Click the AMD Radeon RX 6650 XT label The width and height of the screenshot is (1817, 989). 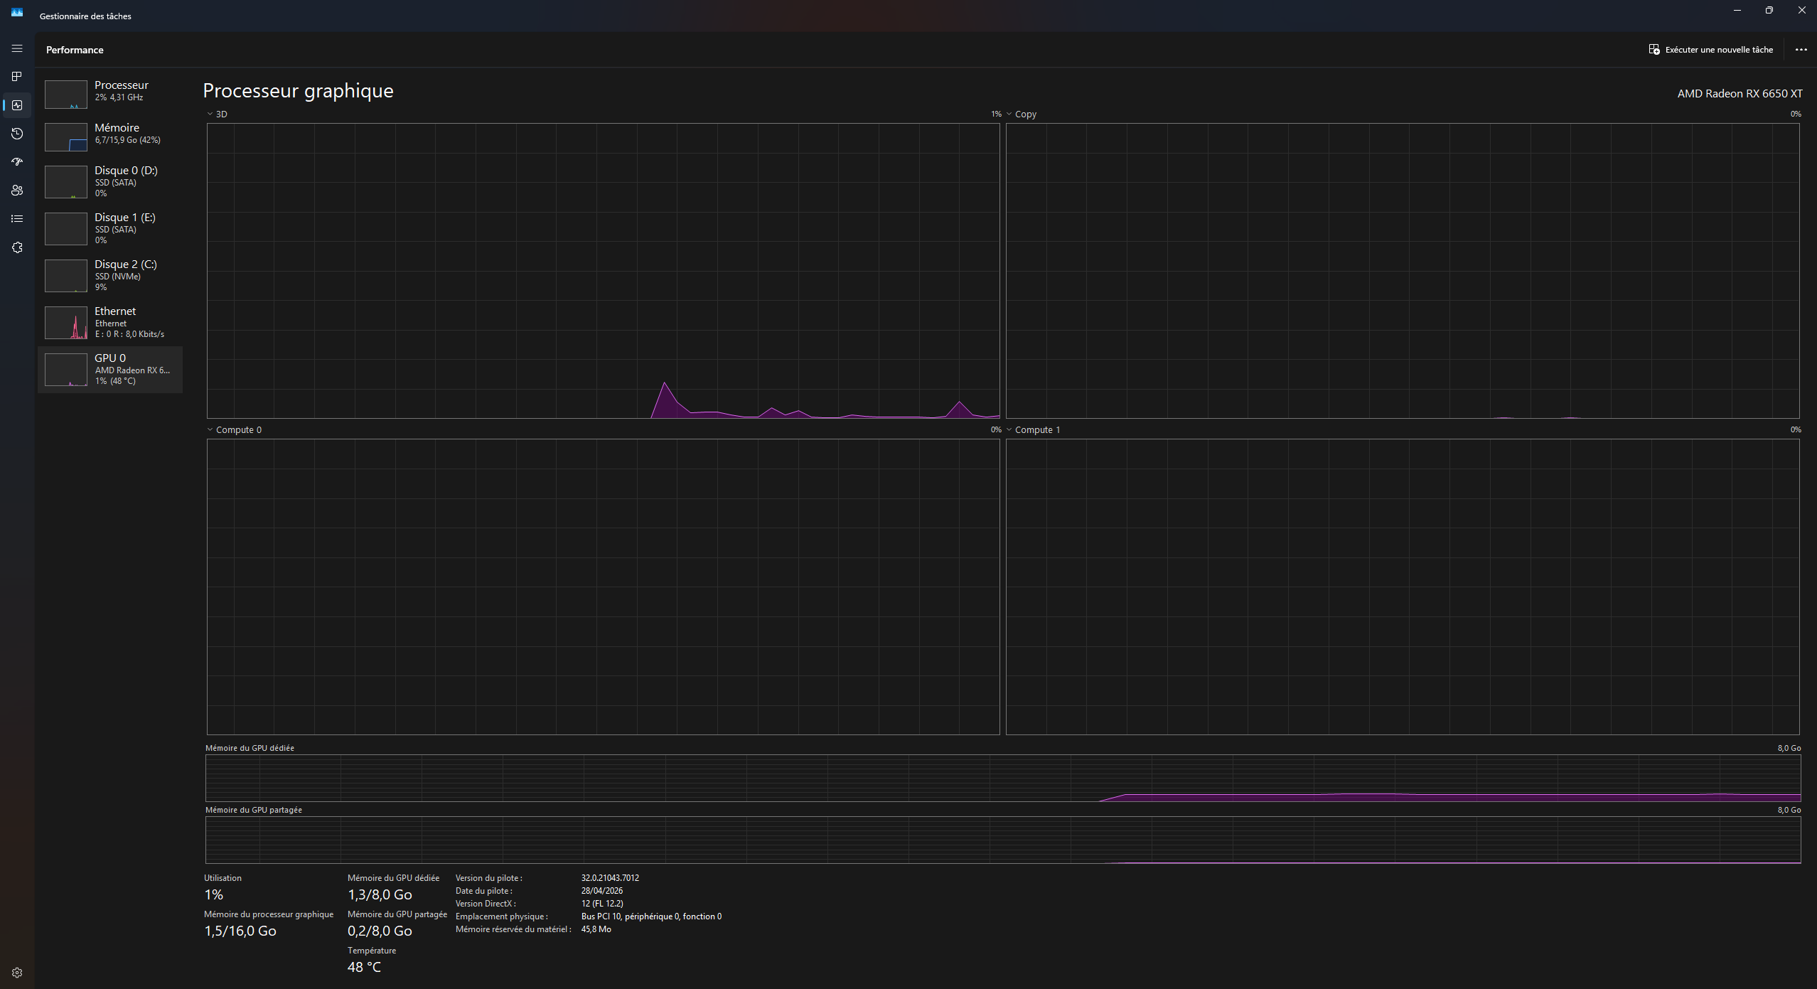click(x=1740, y=93)
